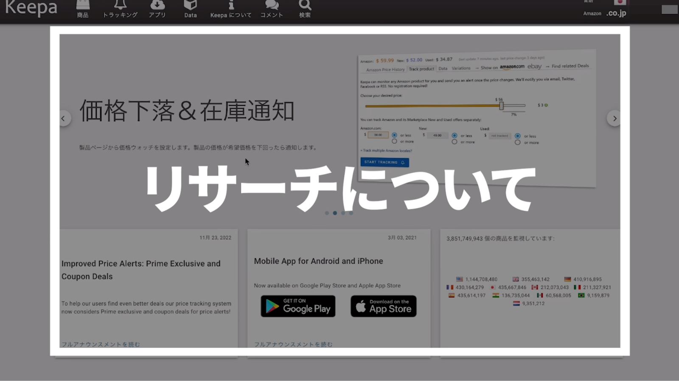
Task: Click the desired price slider handle
Action: click(x=501, y=106)
